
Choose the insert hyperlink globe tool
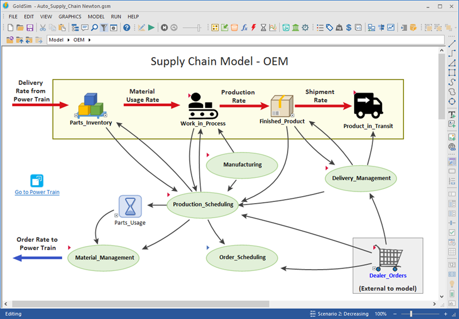(x=452, y=147)
